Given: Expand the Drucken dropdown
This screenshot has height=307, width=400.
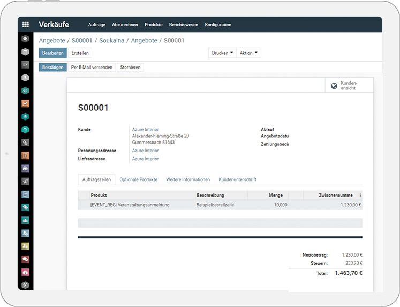Looking at the screenshot, I should (222, 53).
